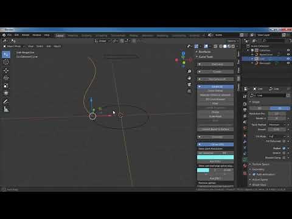The width and height of the screenshot is (292, 219).
Task: Click Resolution Preview U field
Action: point(277,114)
